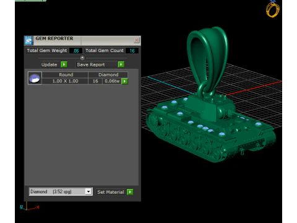Click the gold ring icon in viewport corner
The height and width of the screenshot is (223, 297).
[x=273, y=9]
